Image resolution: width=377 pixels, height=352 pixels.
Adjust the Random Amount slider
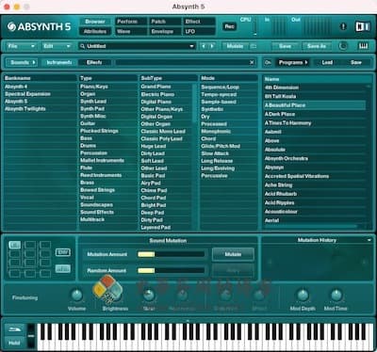(x=172, y=271)
